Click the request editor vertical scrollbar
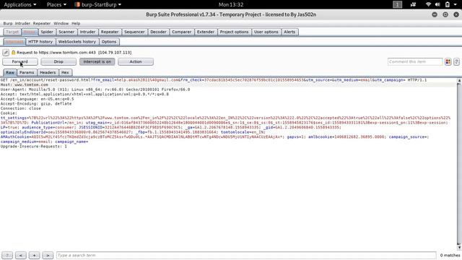 point(459,164)
